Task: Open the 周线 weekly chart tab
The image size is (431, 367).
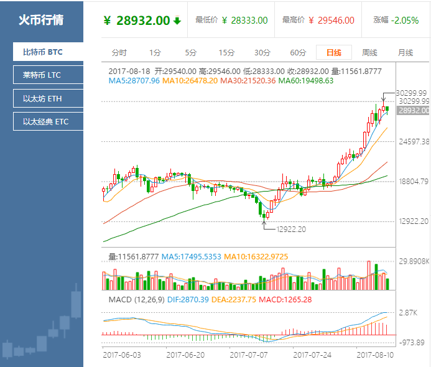Action: point(369,52)
